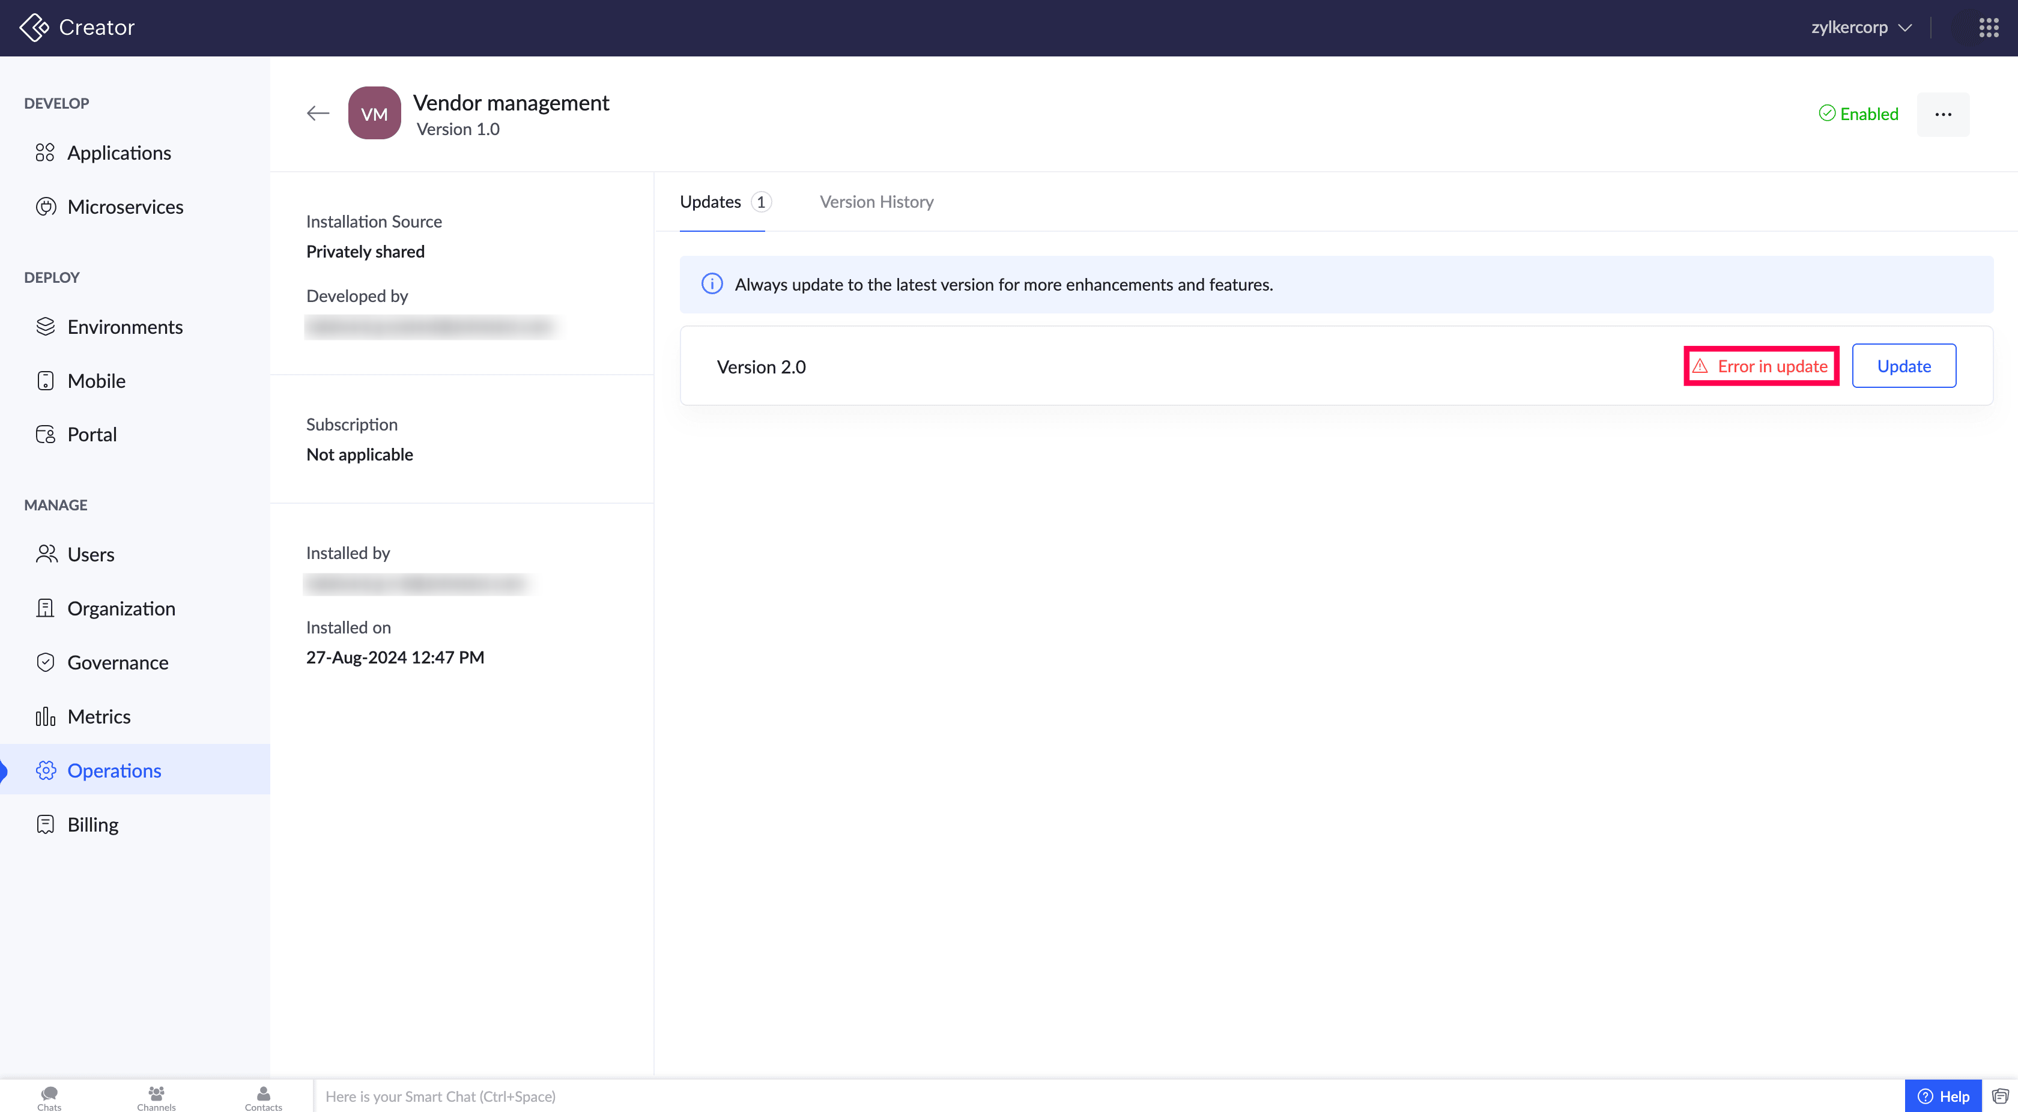Open the apps grid launcher icon
This screenshot has height=1112, width=2018.
1988,28
